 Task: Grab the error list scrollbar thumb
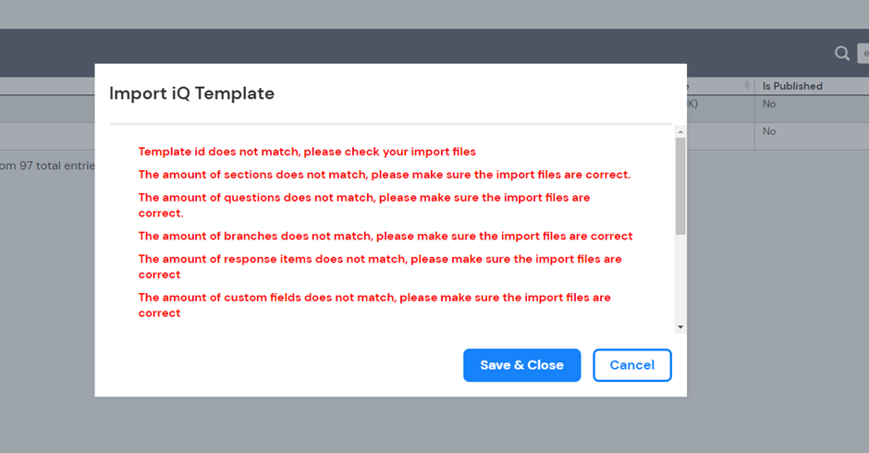(x=680, y=185)
